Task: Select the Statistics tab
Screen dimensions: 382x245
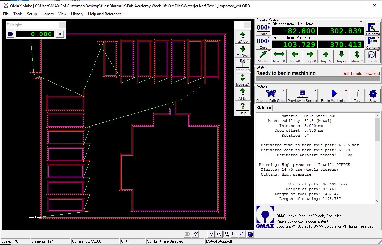Action: pyautogui.click(x=264, y=108)
